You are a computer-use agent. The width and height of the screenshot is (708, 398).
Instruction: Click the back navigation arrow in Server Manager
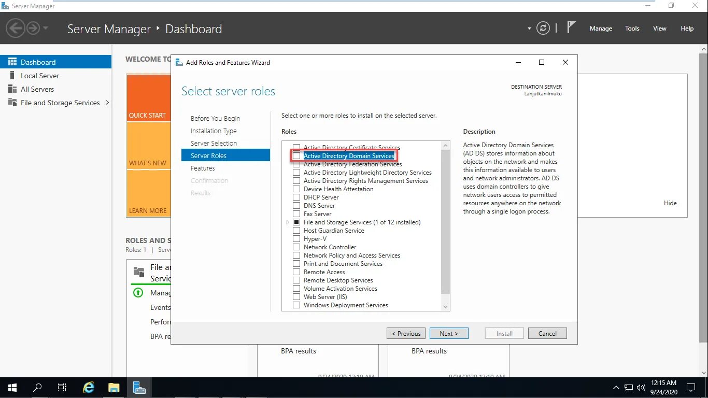click(x=16, y=28)
